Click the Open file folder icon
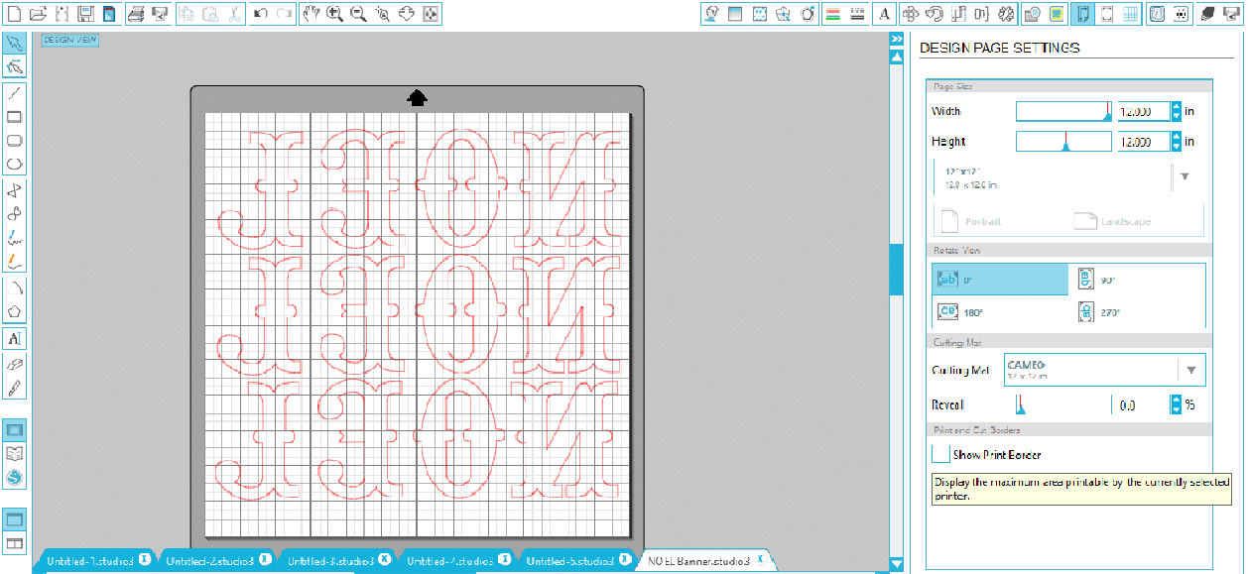Viewport: 1248px width, 574px height. [38, 14]
